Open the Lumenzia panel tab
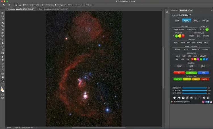The image size is (213, 129). pyautogui.click(x=174, y=11)
